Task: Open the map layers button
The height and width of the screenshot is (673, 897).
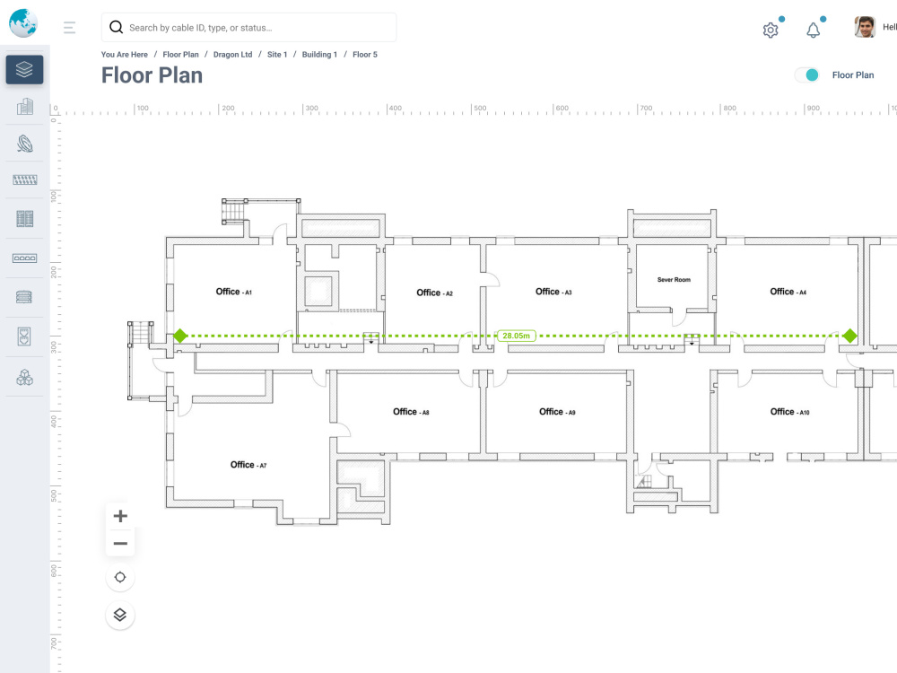Action: coord(120,615)
